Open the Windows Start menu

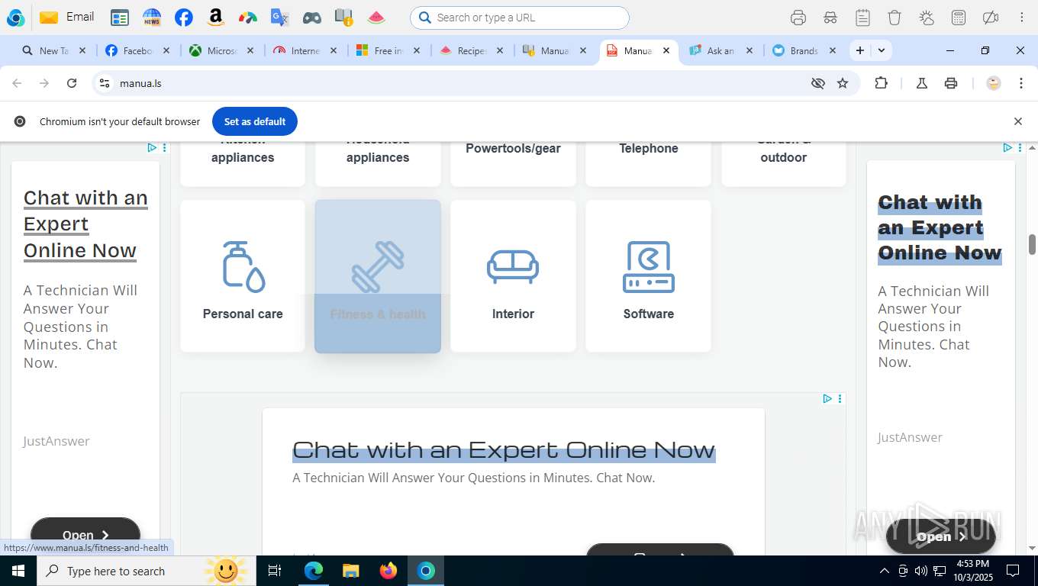coord(18,571)
